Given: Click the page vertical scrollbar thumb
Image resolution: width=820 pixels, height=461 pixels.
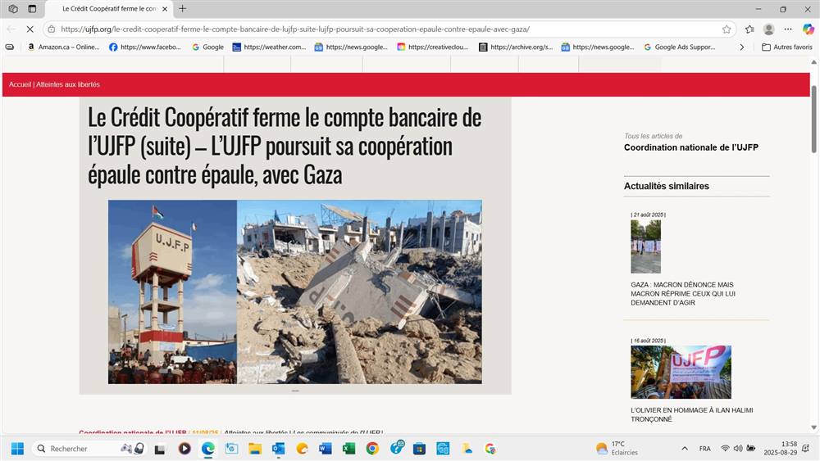Looking at the screenshot, I should pyautogui.click(x=813, y=119).
